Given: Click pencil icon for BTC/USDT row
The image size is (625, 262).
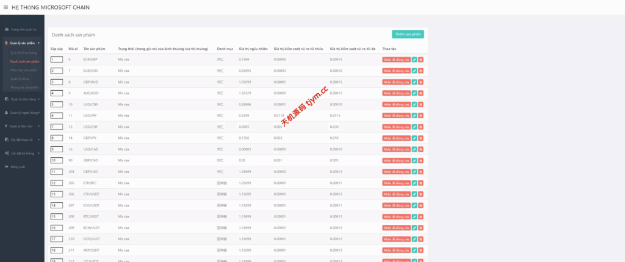Looking at the screenshot, I should point(414,216).
